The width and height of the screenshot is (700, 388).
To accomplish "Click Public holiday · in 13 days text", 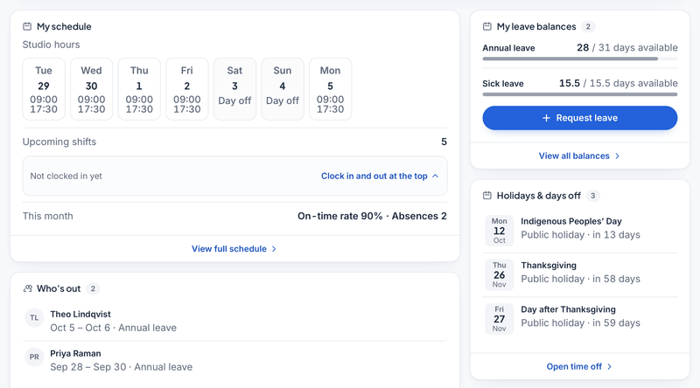I will 580,234.
